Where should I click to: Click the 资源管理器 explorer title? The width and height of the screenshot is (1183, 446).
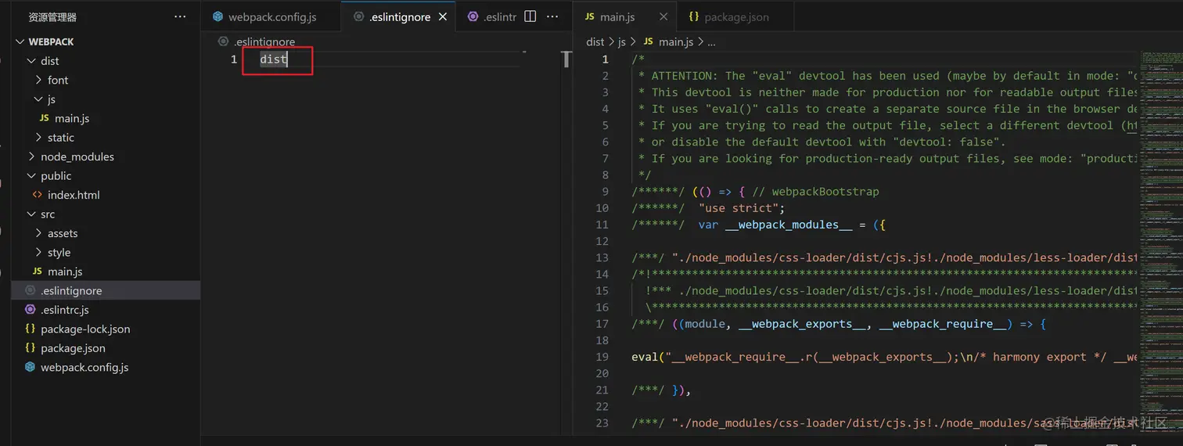coord(52,16)
